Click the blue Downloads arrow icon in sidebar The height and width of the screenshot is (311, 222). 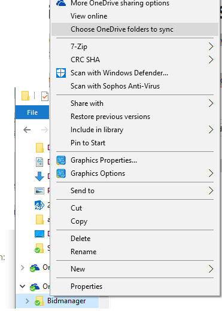(x=39, y=176)
